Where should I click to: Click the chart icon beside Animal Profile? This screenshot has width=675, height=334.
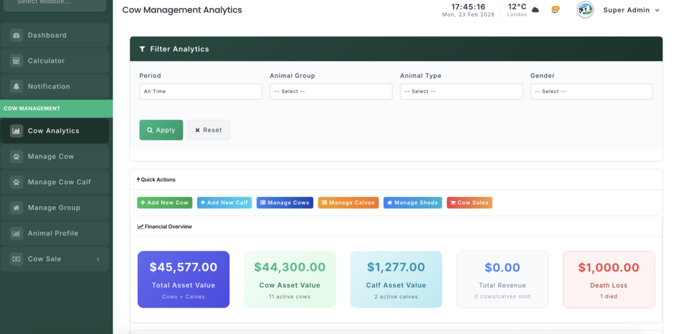16,234
